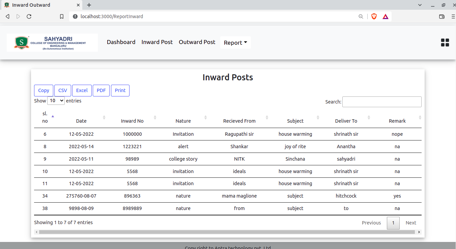The image size is (456, 249).
Task: Open the browser tab search chevron
Action: 420,5
